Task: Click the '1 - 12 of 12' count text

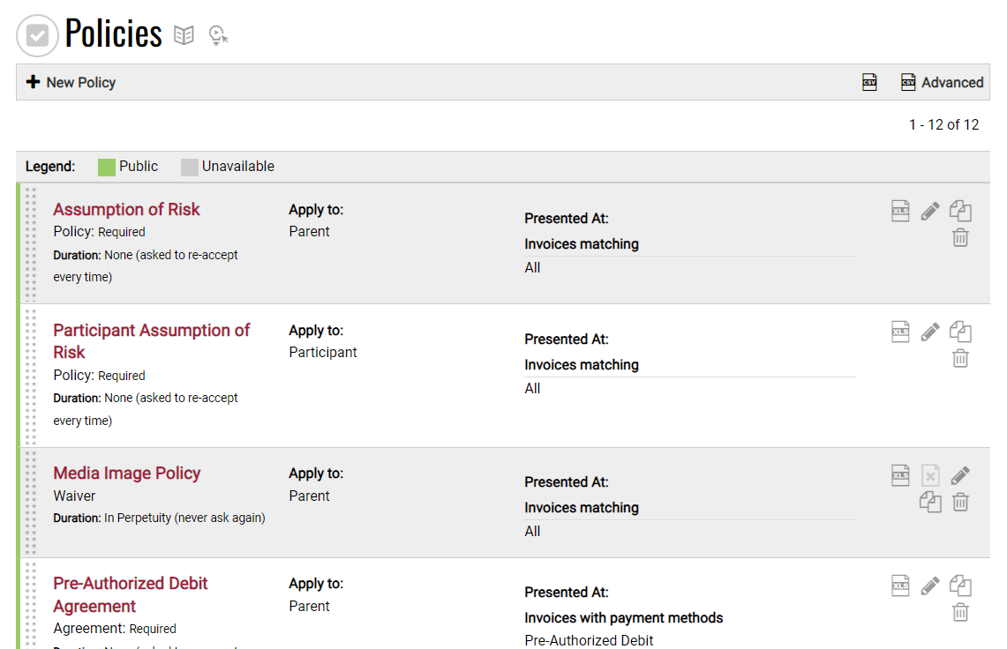Action: (943, 124)
